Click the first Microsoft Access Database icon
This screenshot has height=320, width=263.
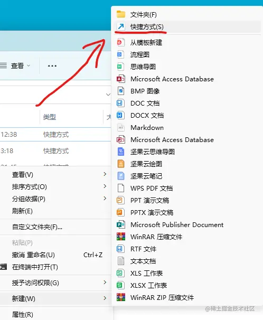pyautogui.click(x=121, y=79)
